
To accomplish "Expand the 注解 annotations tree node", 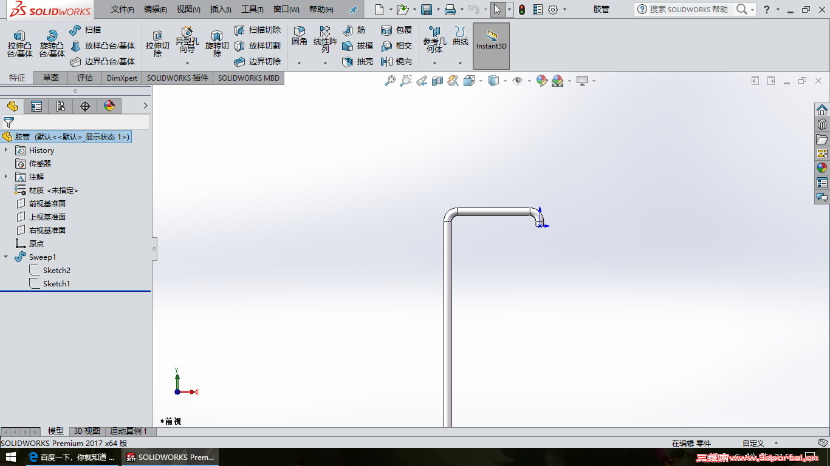I will tap(6, 177).
